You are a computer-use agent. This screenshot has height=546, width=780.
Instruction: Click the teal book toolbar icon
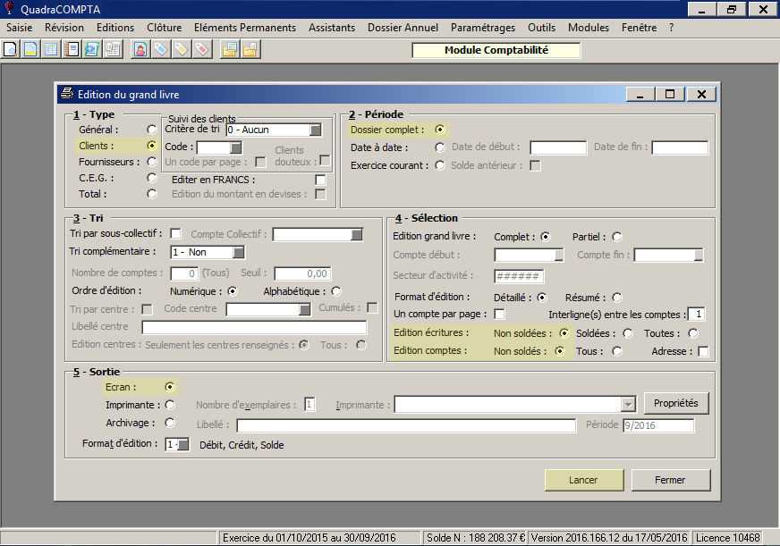(x=92, y=50)
